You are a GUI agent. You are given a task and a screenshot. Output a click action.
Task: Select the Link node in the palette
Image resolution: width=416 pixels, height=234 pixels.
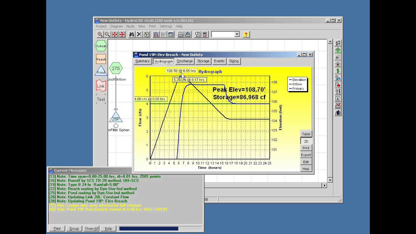pyautogui.click(x=101, y=86)
